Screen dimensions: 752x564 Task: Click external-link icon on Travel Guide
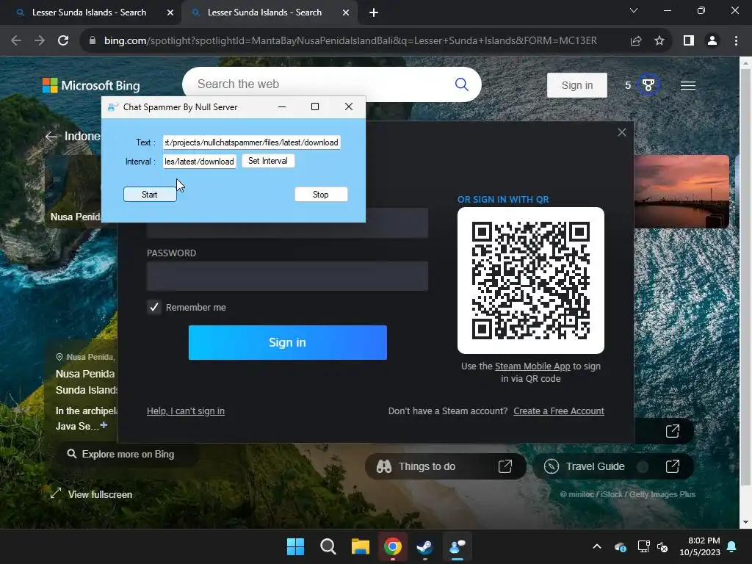pos(673,466)
